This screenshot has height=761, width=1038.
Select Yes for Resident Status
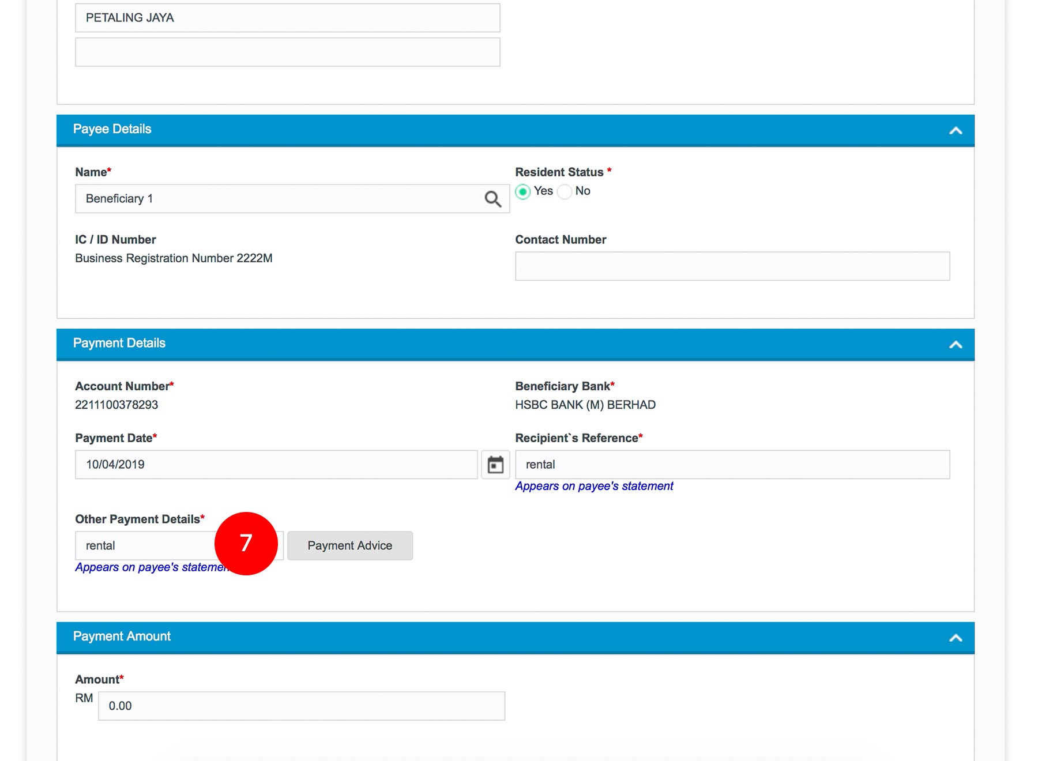coord(523,191)
